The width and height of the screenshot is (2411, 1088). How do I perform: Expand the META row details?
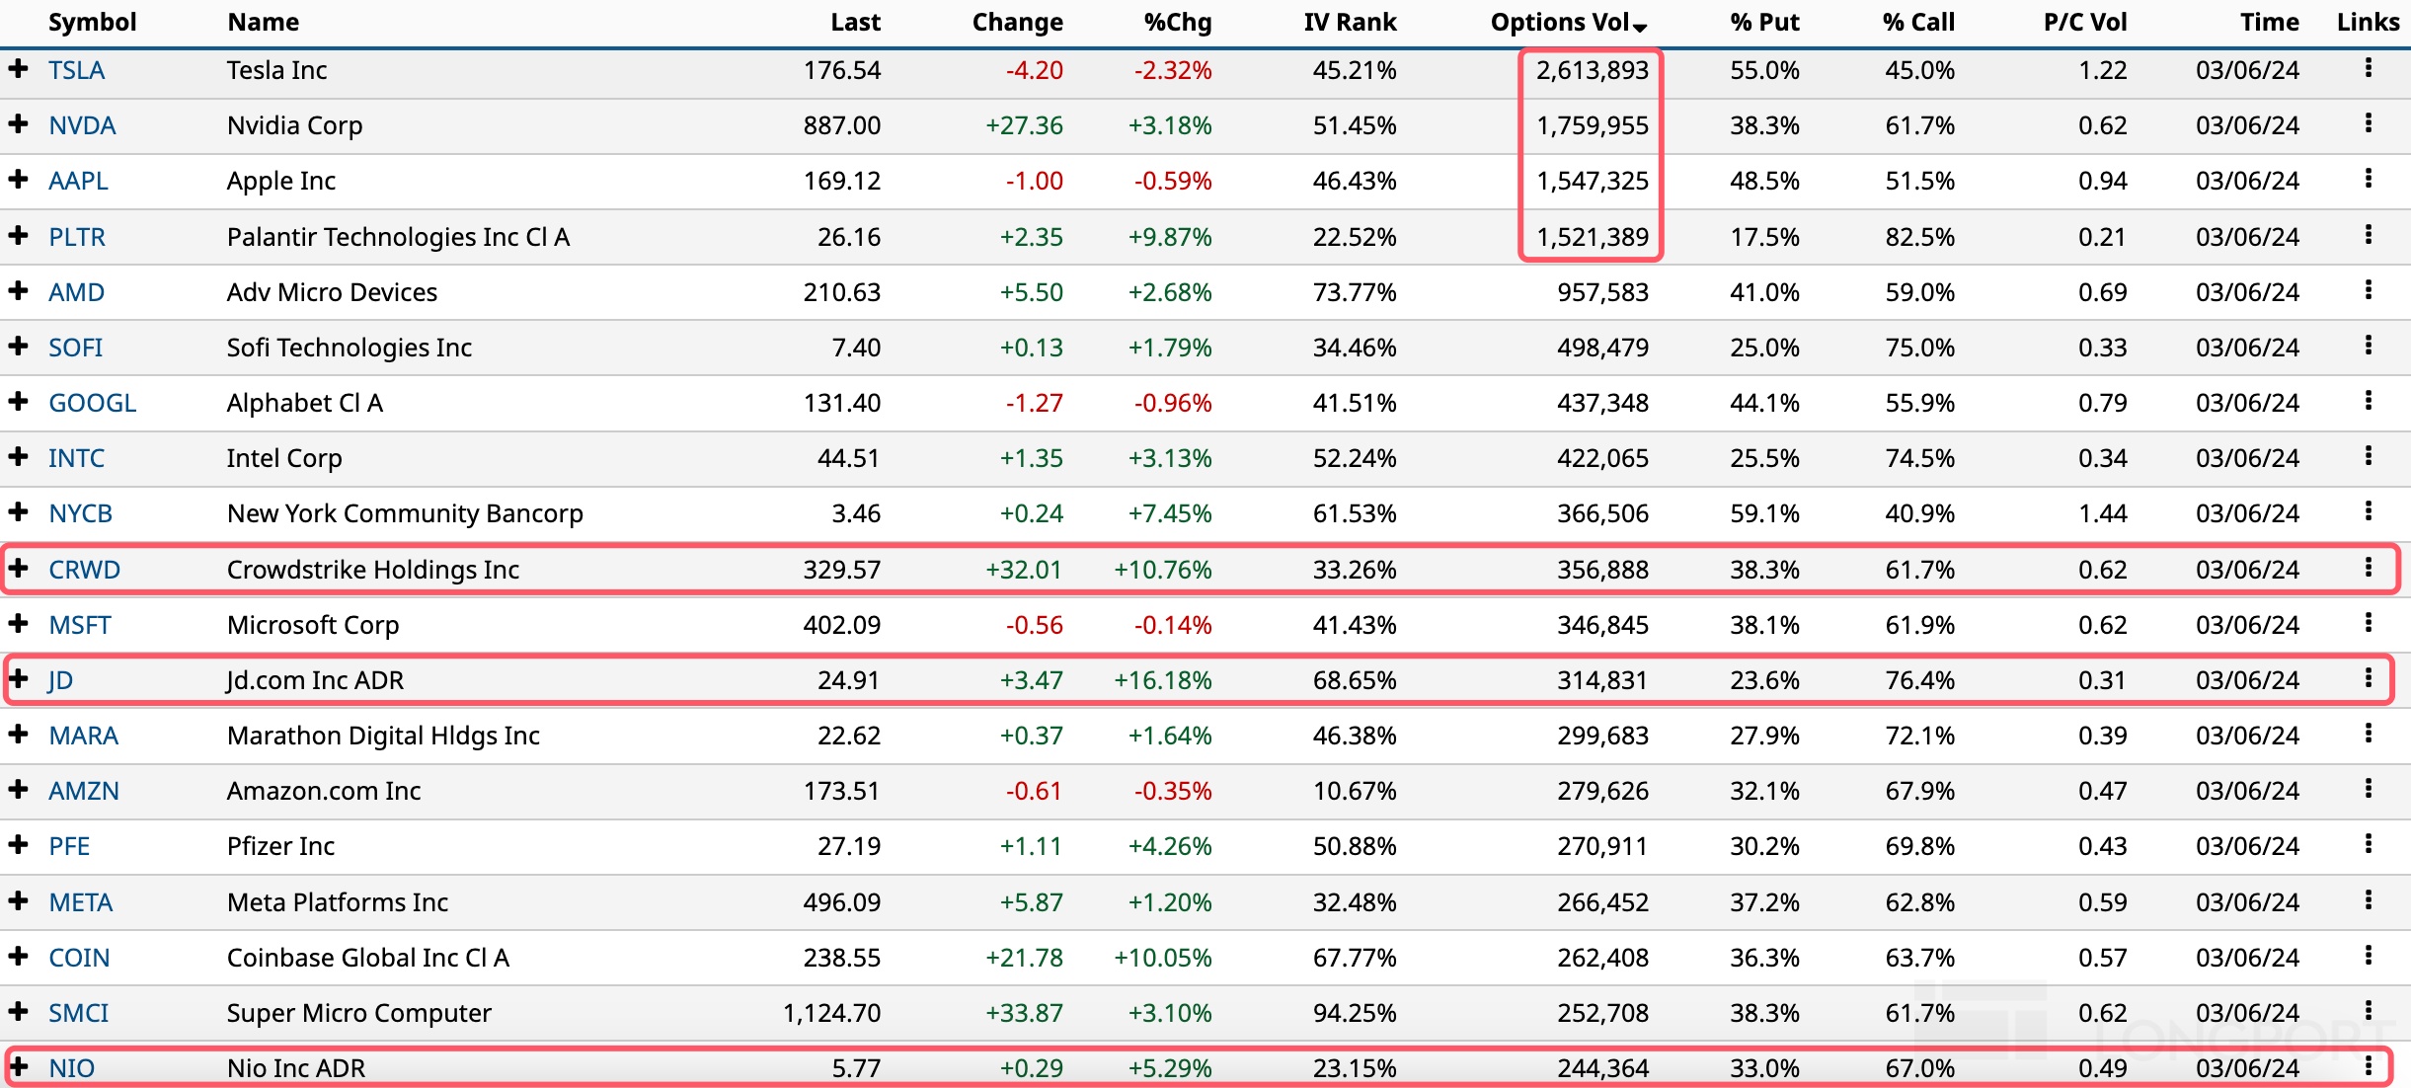[18, 900]
